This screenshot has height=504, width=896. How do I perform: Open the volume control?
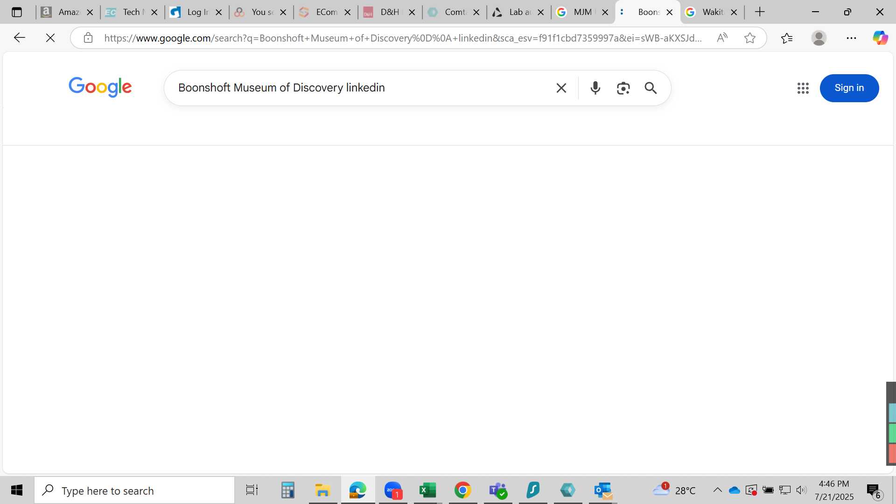[x=802, y=490]
